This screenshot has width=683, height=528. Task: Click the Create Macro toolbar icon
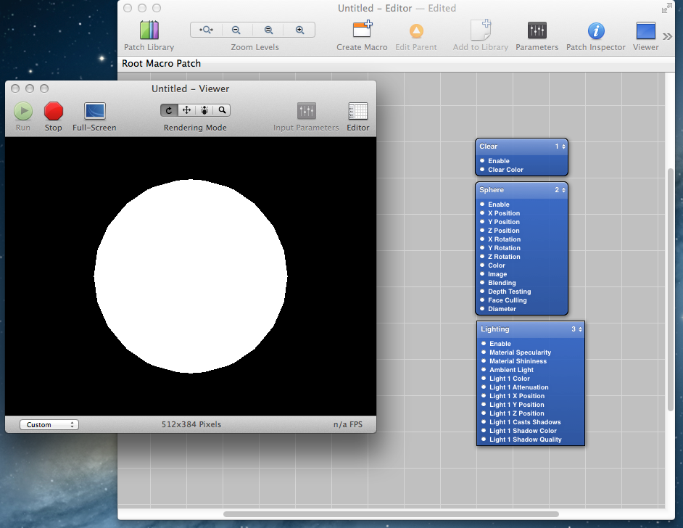362,30
